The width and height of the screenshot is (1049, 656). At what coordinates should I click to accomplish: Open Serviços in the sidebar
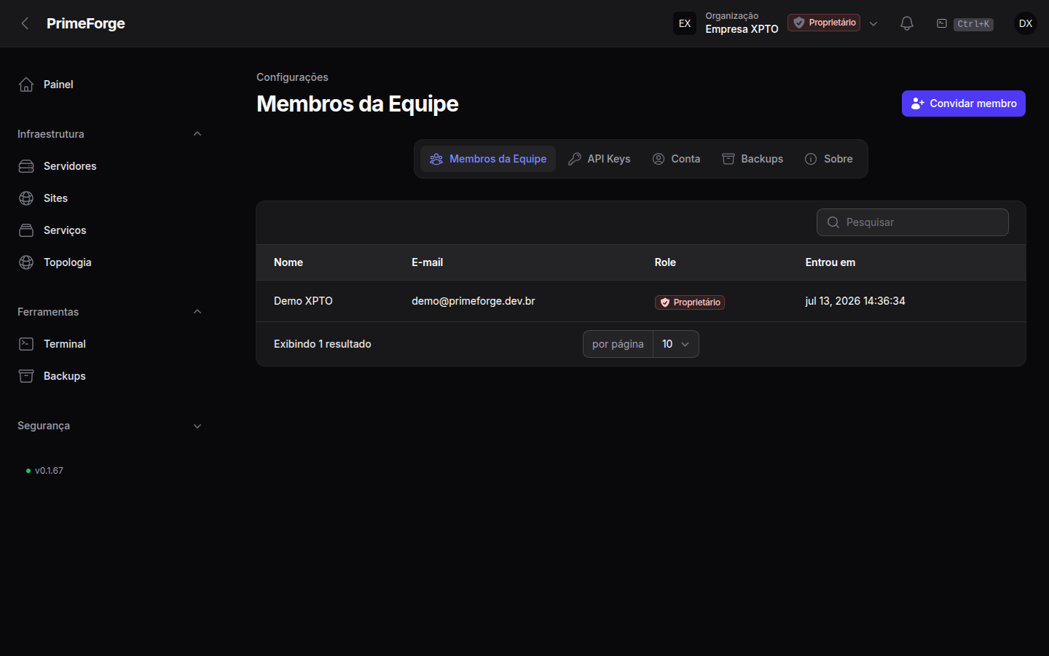(65, 230)
